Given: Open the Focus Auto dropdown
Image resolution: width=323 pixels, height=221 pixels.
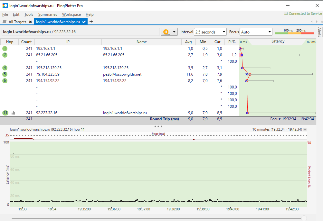Looking at the screenshot, I should pos(256,32).
